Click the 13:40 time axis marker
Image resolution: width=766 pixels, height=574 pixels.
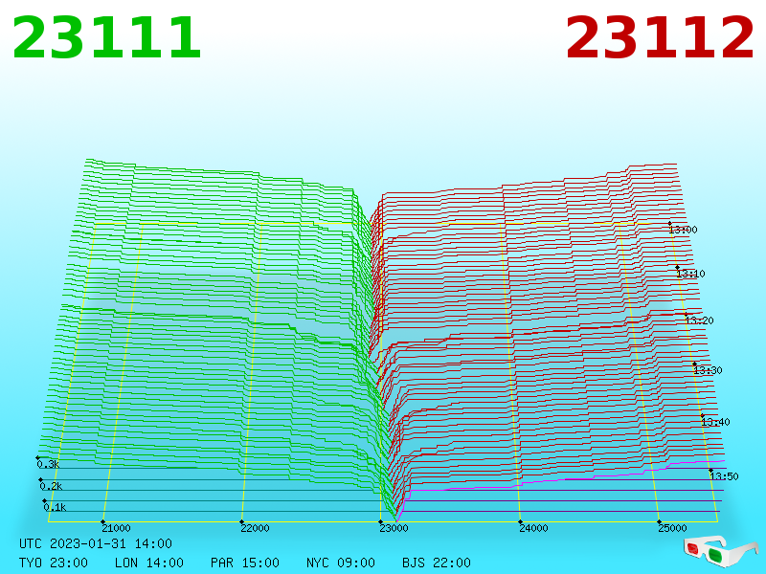click(715, 422)
